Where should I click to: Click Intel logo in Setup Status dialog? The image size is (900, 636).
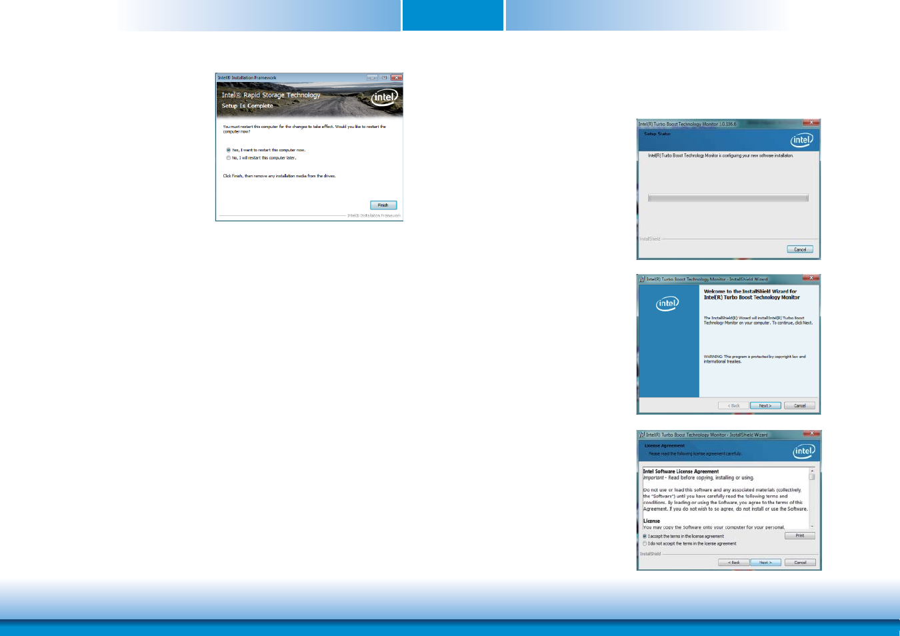tap(802, 140)
